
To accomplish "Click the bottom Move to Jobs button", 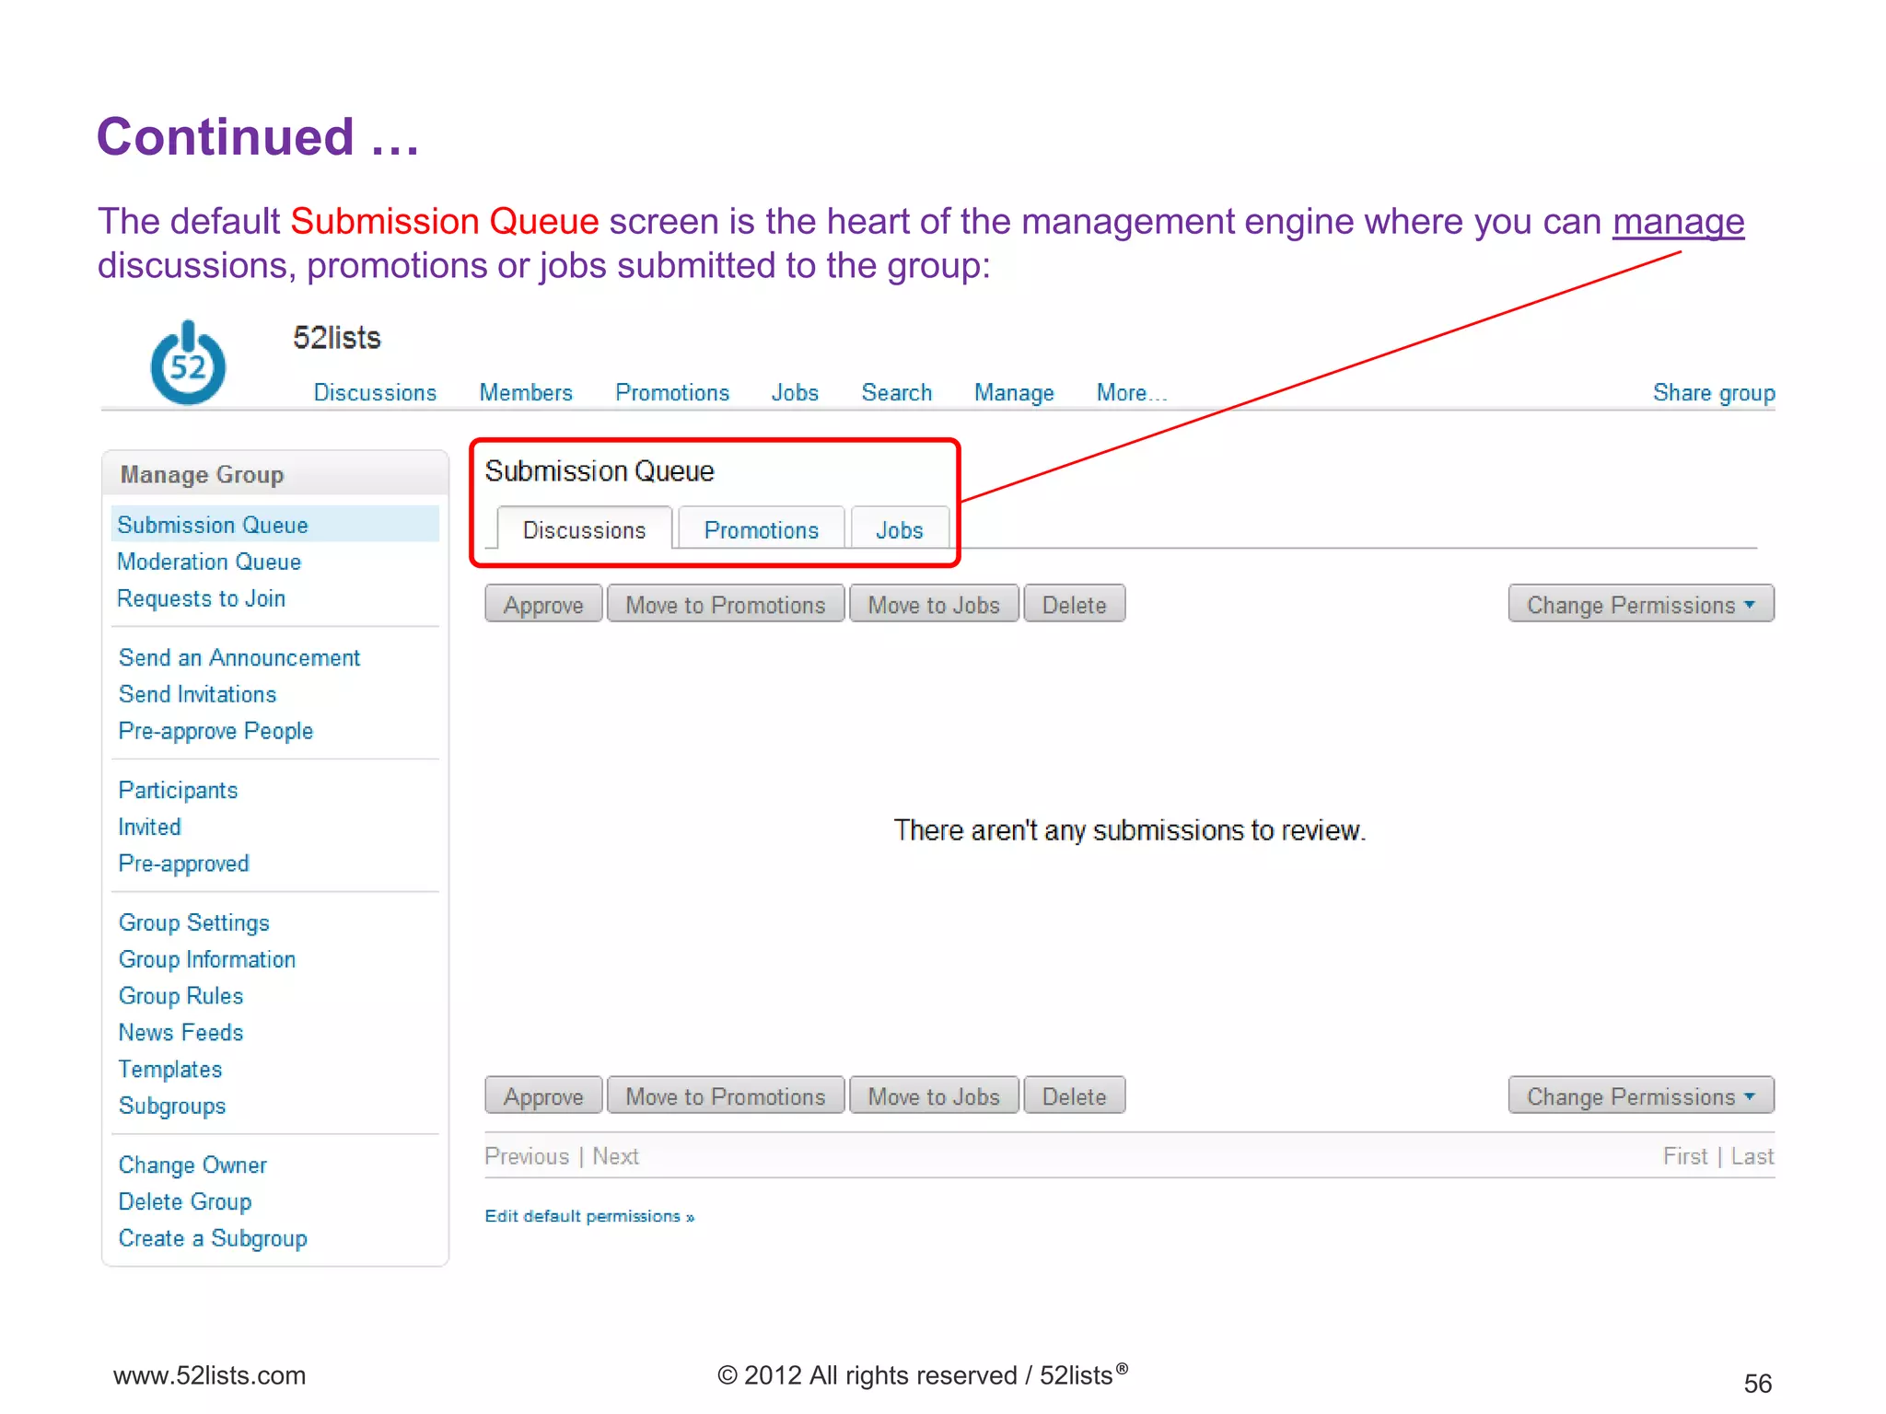I will [x=934, y=1096].
